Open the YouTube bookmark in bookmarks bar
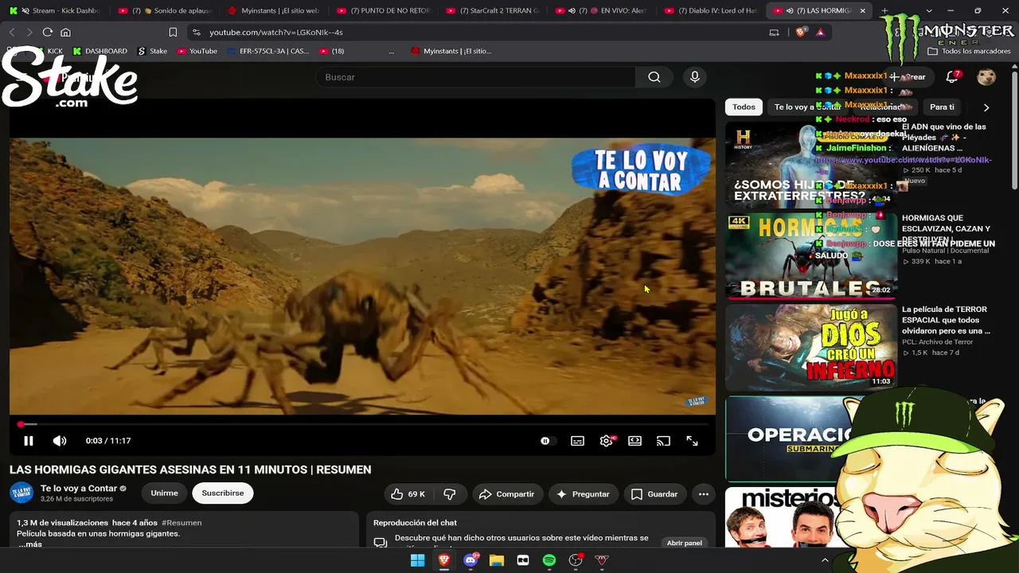The height and width of the screenshot is (573, 1019). [x=197, y=51]
